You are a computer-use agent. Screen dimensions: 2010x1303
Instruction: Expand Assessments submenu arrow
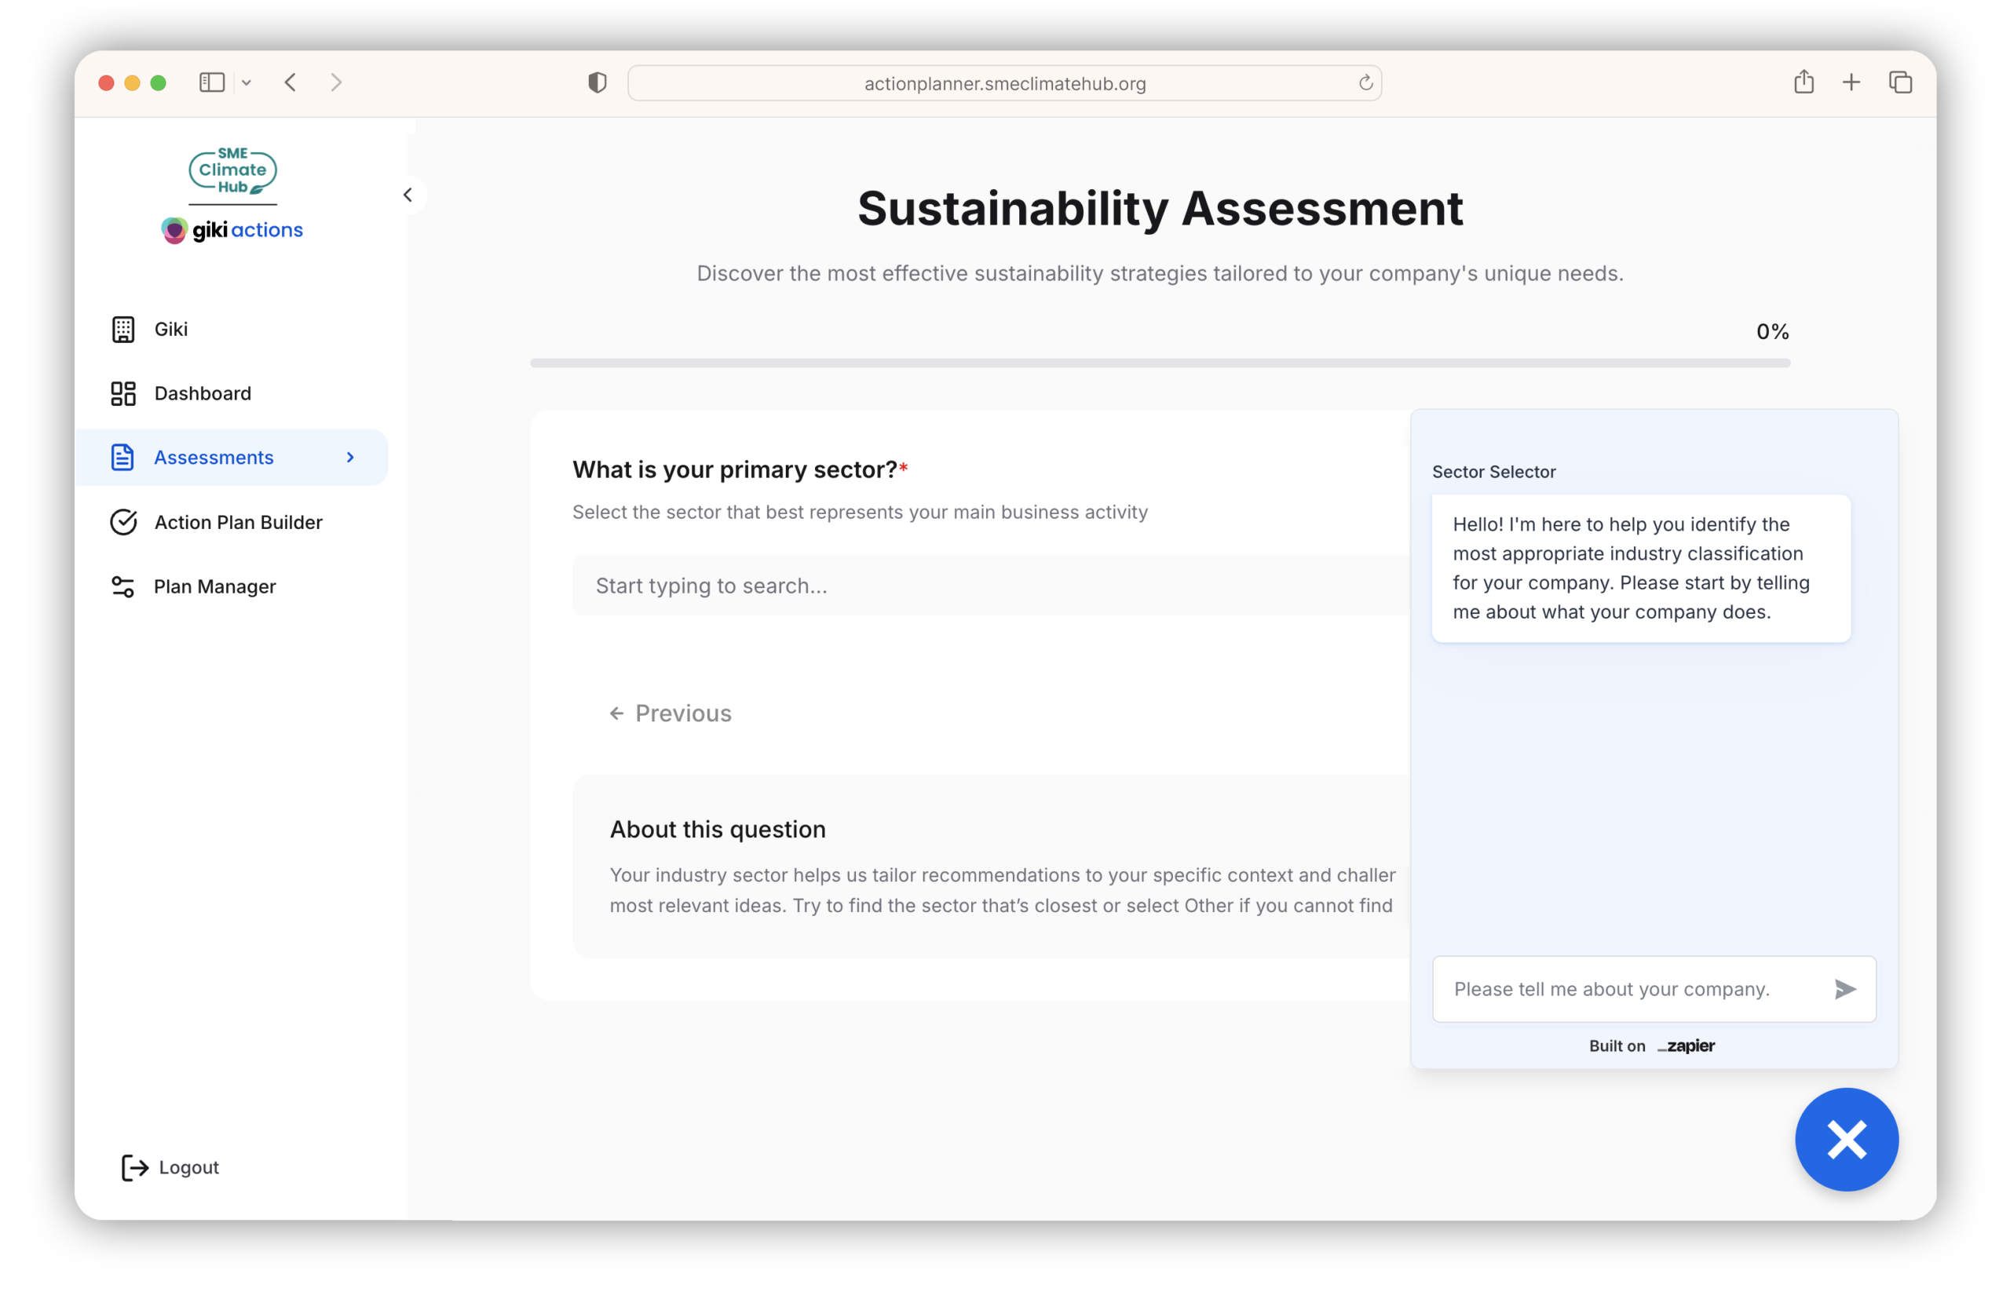click(x=350, y=457)
